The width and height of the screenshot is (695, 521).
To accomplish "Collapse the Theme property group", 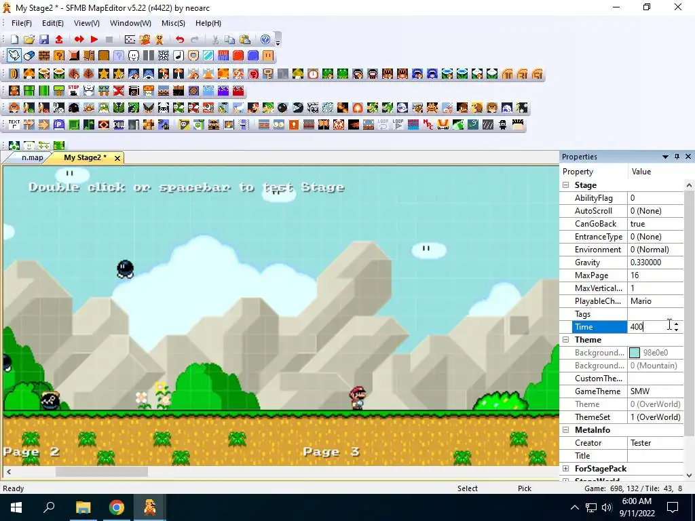I will click(566, 340).
